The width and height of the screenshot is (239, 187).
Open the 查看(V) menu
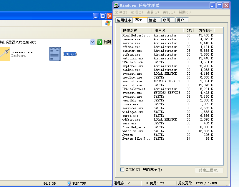point(152,12)
